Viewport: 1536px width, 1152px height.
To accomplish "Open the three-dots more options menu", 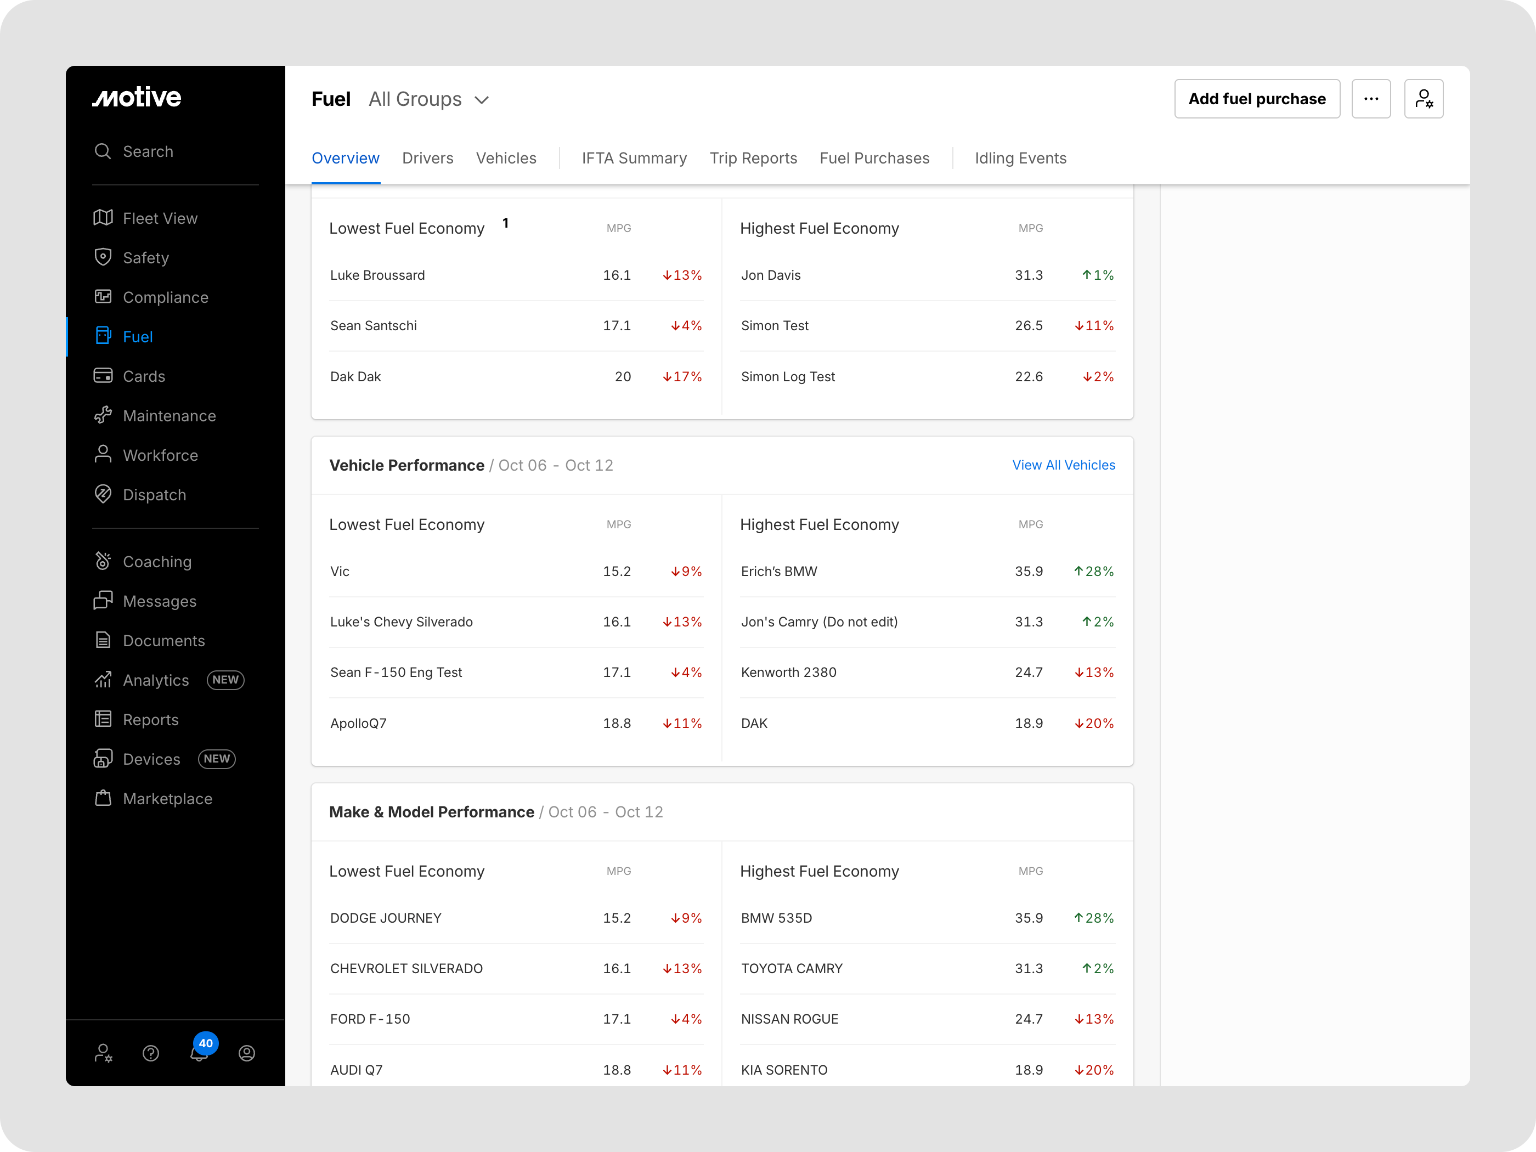I will [x=1371, y=99].
